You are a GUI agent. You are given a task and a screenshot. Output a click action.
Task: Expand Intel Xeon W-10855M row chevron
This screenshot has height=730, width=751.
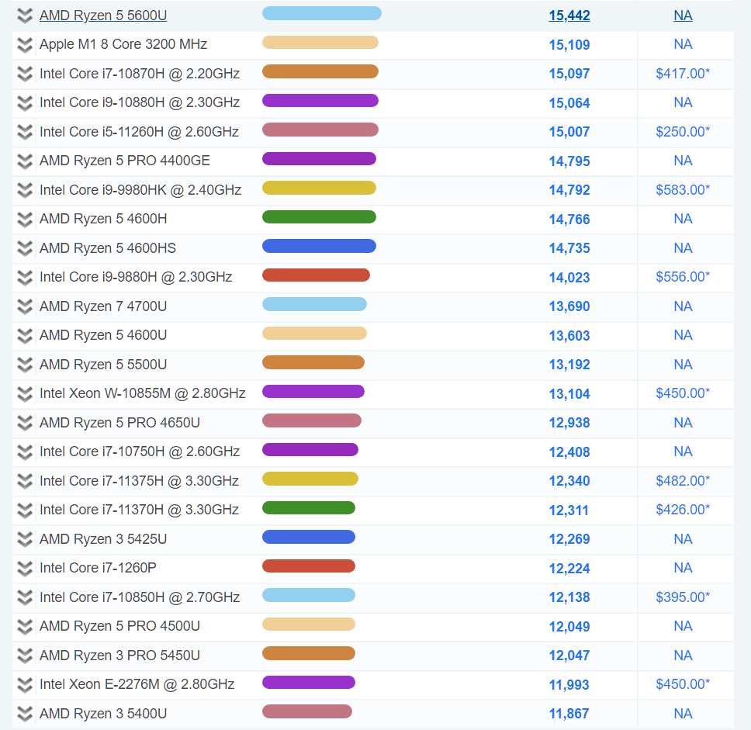[x=24, y=394]
